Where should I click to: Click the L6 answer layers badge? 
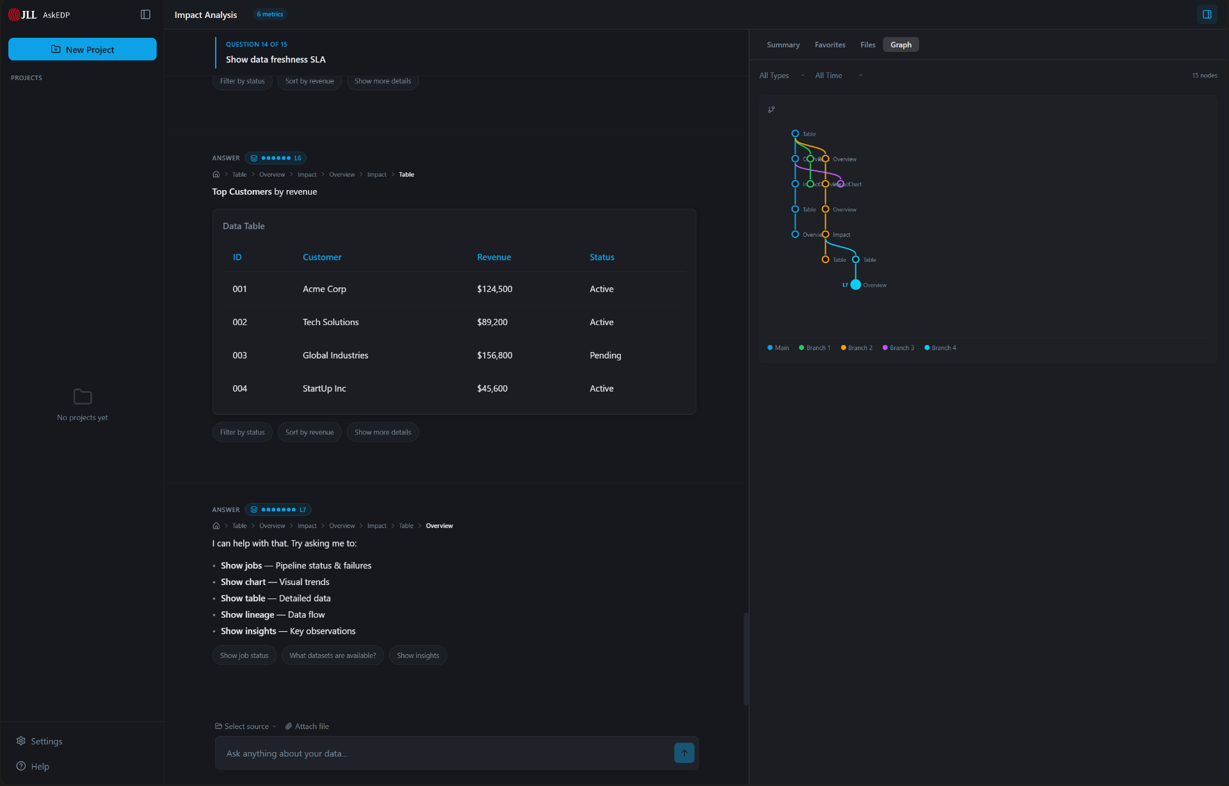[276, 158]
